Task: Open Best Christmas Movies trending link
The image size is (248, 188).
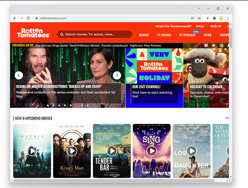Action: [x=85, y=46]
